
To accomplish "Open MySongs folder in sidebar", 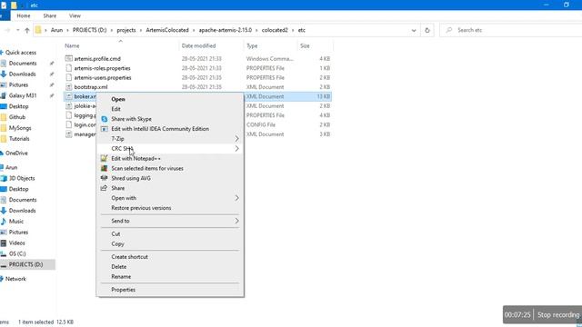I will (x=20, y=128).
